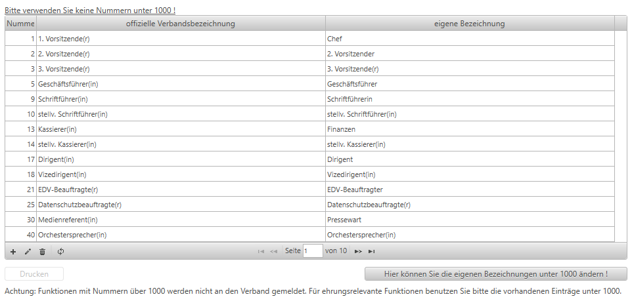Go to previous page of the grid
The width and height of the screenshot is (632, 301).
tap(274, 252)
